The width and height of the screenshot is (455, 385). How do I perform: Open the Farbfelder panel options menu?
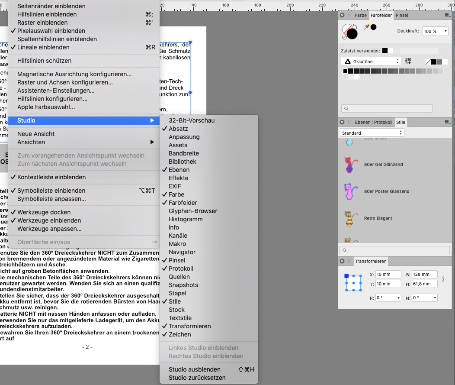pyautogui.click(x=448, y=15)
